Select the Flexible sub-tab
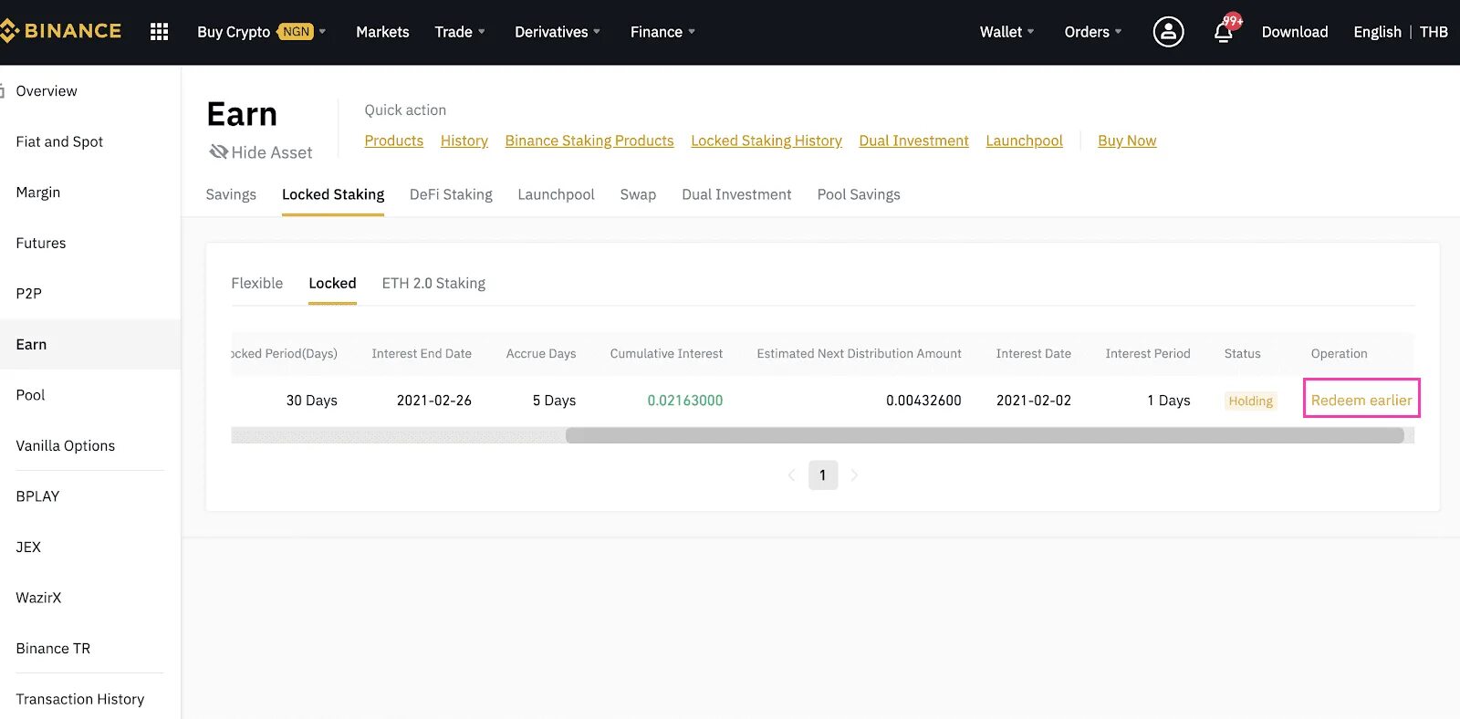Viewport: 1460px width, 719px height. (x=257, y=283)
